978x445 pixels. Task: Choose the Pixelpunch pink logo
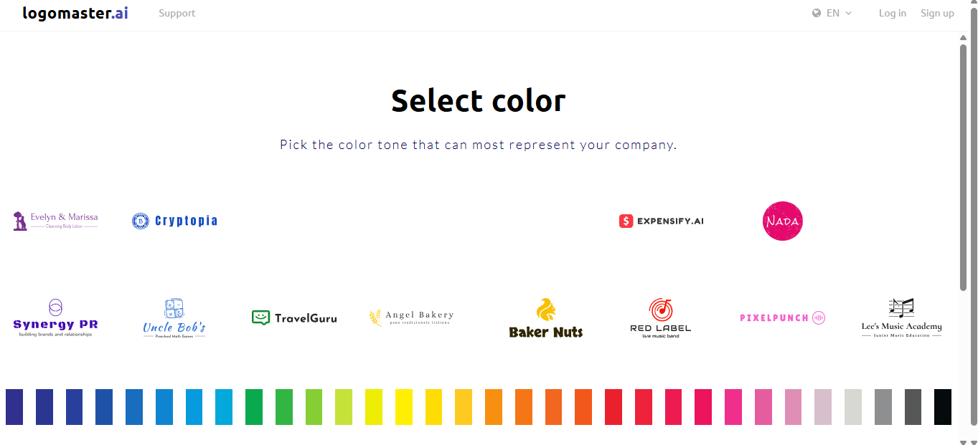click(782, 317)
